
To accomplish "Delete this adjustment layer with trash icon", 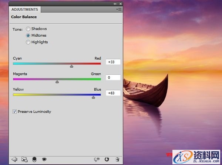I will pos(117,159).
